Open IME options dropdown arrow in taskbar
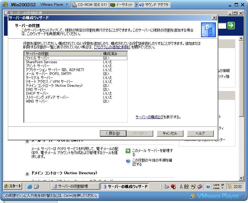248x203 pixels. click(222, 188)
